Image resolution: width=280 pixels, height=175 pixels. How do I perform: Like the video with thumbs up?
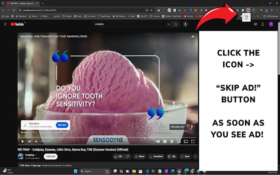(x=116, y=156)
